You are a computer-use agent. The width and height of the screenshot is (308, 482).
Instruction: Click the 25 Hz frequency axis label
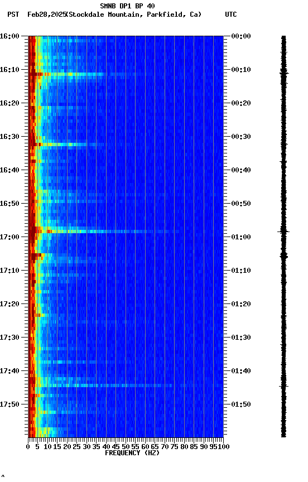click(76, 447)
